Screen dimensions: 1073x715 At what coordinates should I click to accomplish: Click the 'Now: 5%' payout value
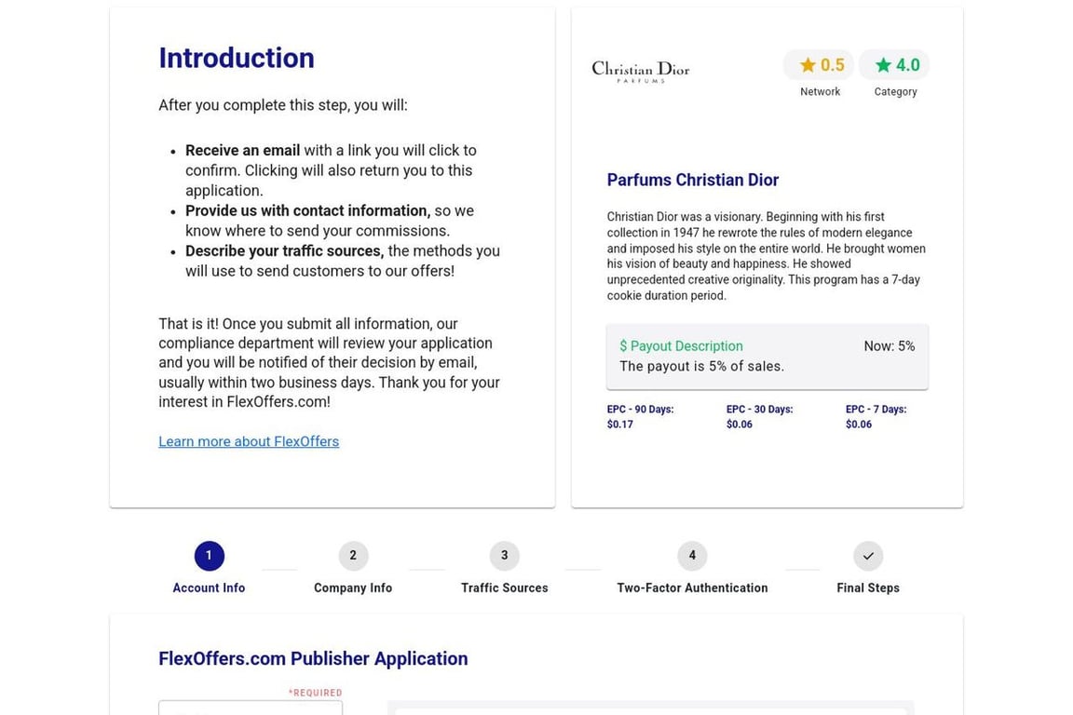click(x=889, y=346)
